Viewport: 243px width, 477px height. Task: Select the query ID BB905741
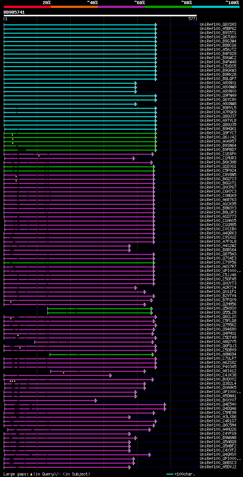(14, 12)
